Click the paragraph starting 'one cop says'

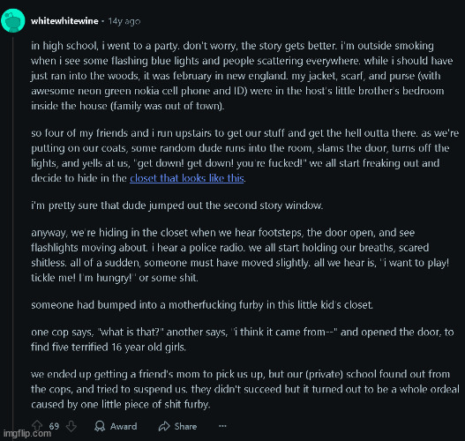(x=243, y=340)
